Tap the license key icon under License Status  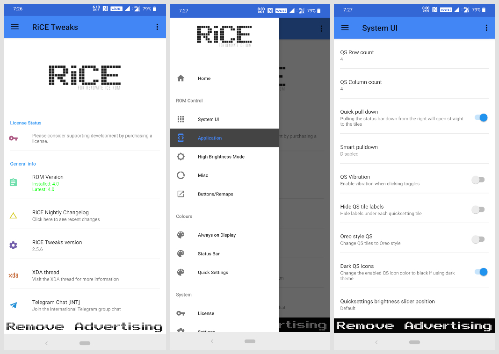click(14, 138)
